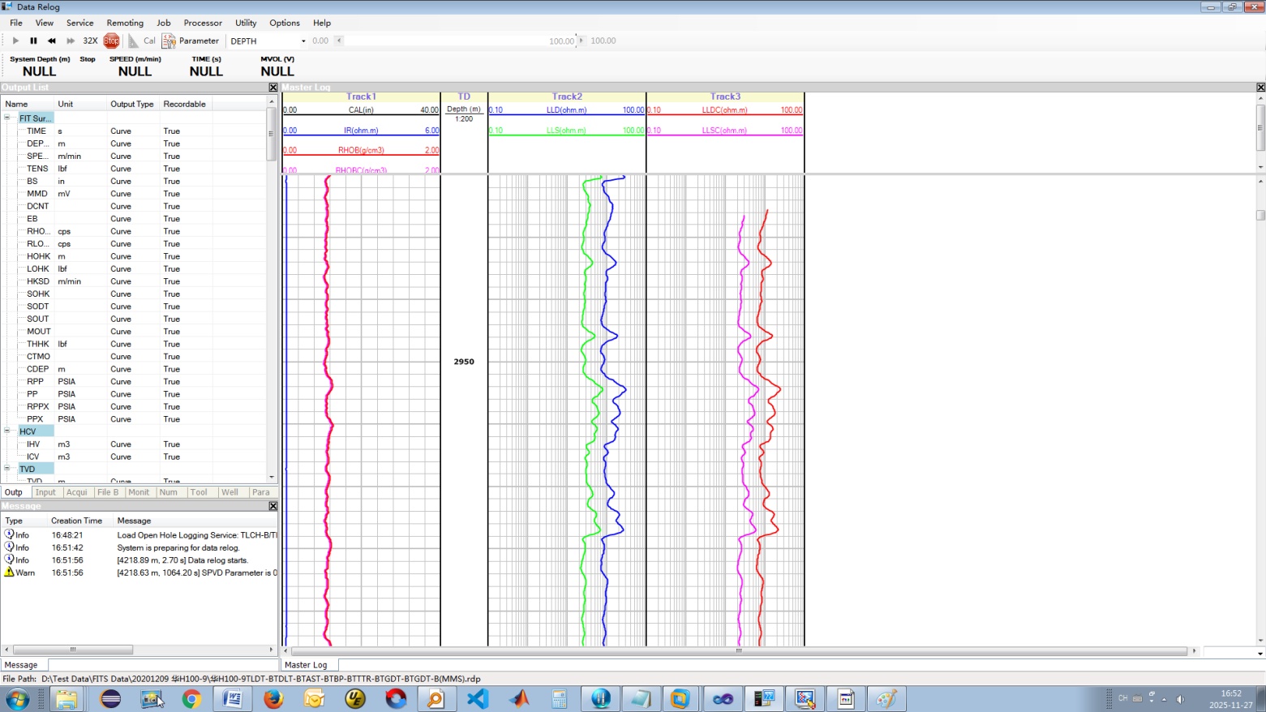Click the red Stop icon in toolbar

pos(111,41)
